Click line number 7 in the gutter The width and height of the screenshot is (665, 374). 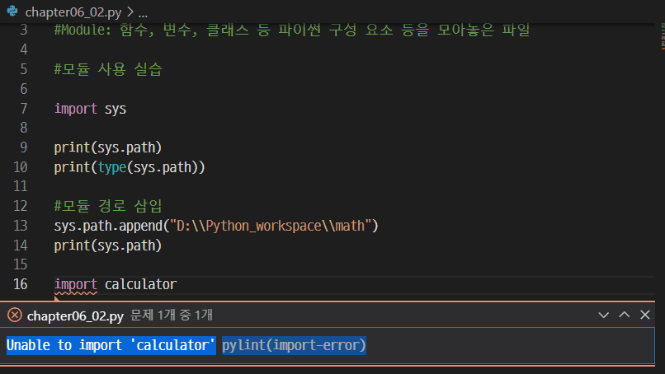[x=24, y=108]
